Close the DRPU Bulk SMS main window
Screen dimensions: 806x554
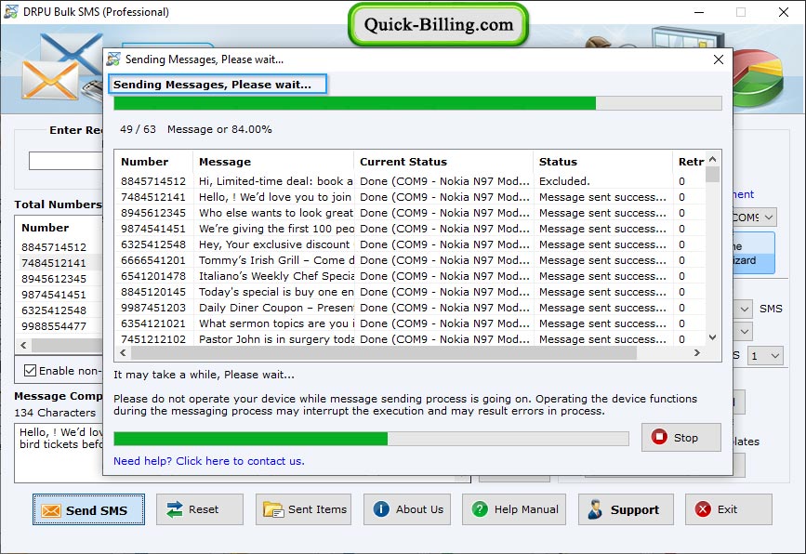pos(784,12)
